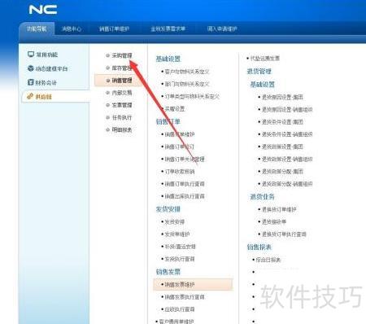Select the highlighted 销售管理 module
The width and height of the screenshot is (366, 324).
coord(120,81)
